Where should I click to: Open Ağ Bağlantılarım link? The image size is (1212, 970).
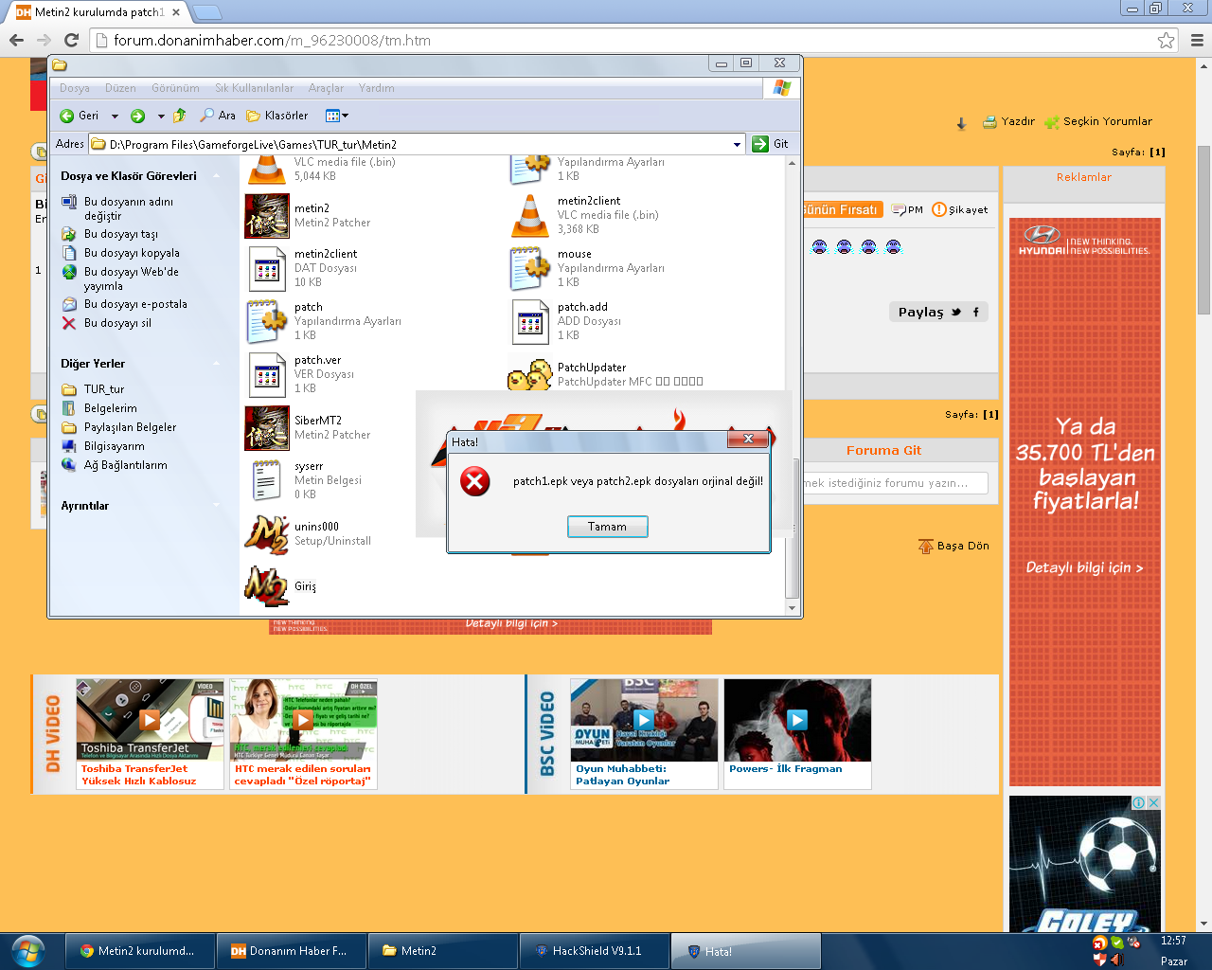click(x=115, y=465)
